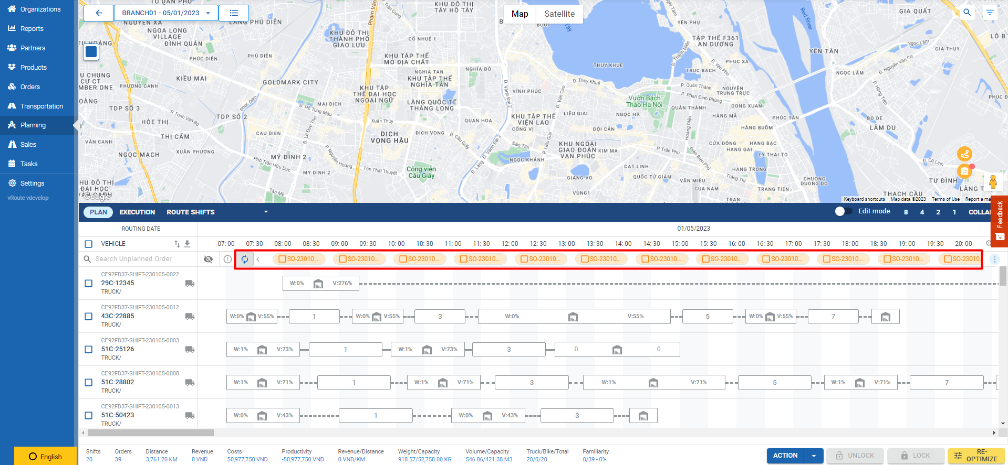The image size is (1008, 465).
Task: Select checkbox for vehicle 51C-50423
Action: click(89, 415)
